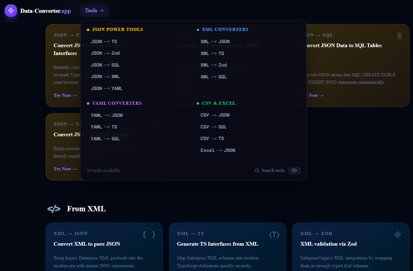Click the lightning bolt logo icon
Image resolution: width=413 pixels, height=271 pixels.
[11, 11]
